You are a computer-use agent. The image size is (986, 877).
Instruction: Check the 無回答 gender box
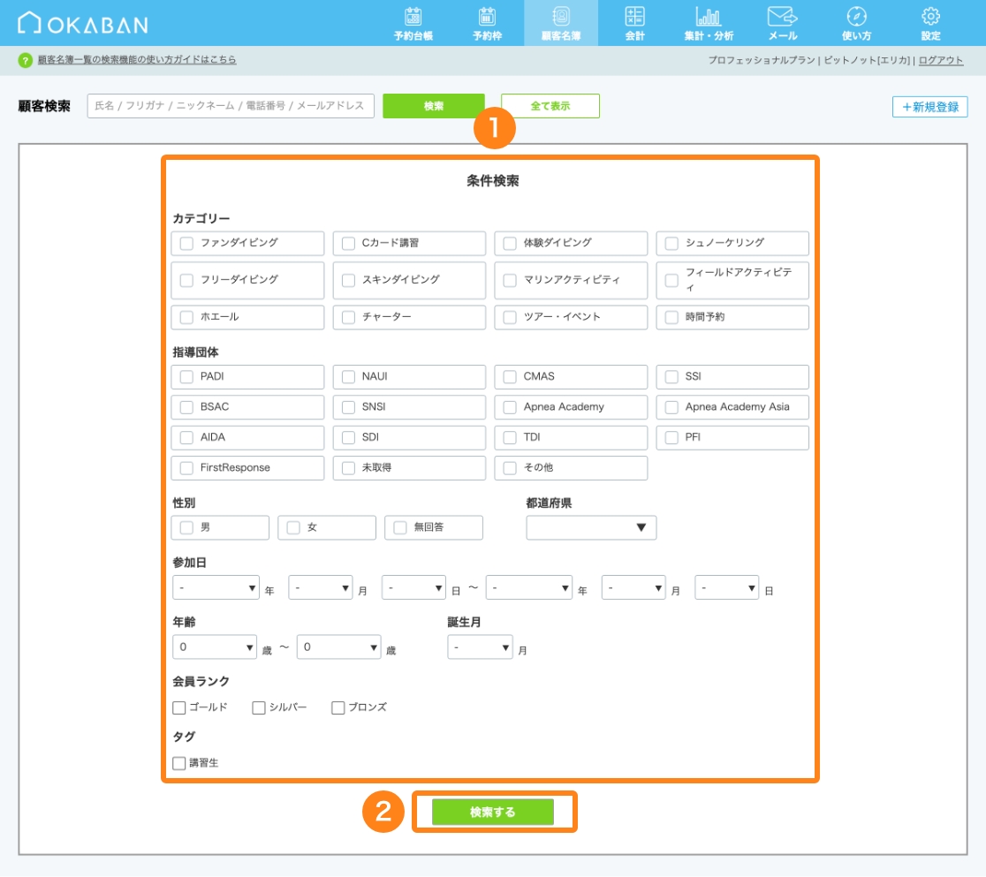click(x=400, y=527)
